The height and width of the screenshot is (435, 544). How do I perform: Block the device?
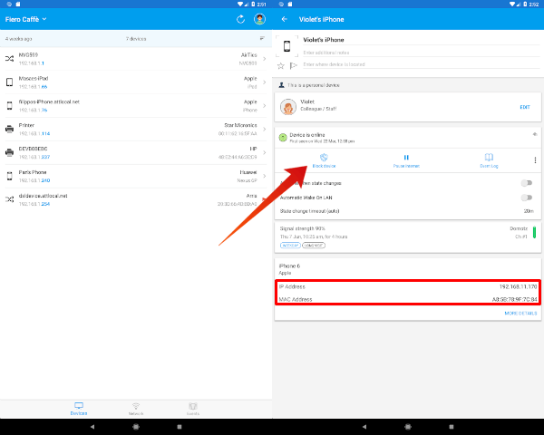coord(324,160)
